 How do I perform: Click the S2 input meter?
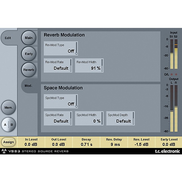176,54
